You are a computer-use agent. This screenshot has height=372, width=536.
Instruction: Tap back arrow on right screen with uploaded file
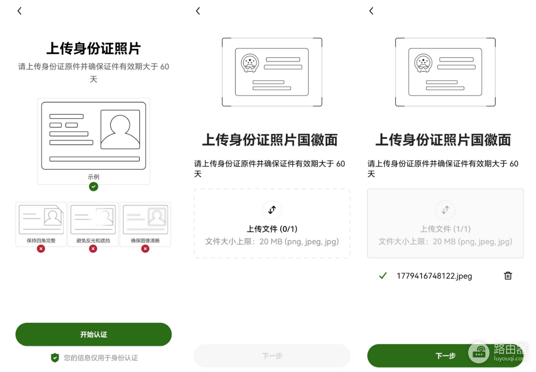point(371,11)
